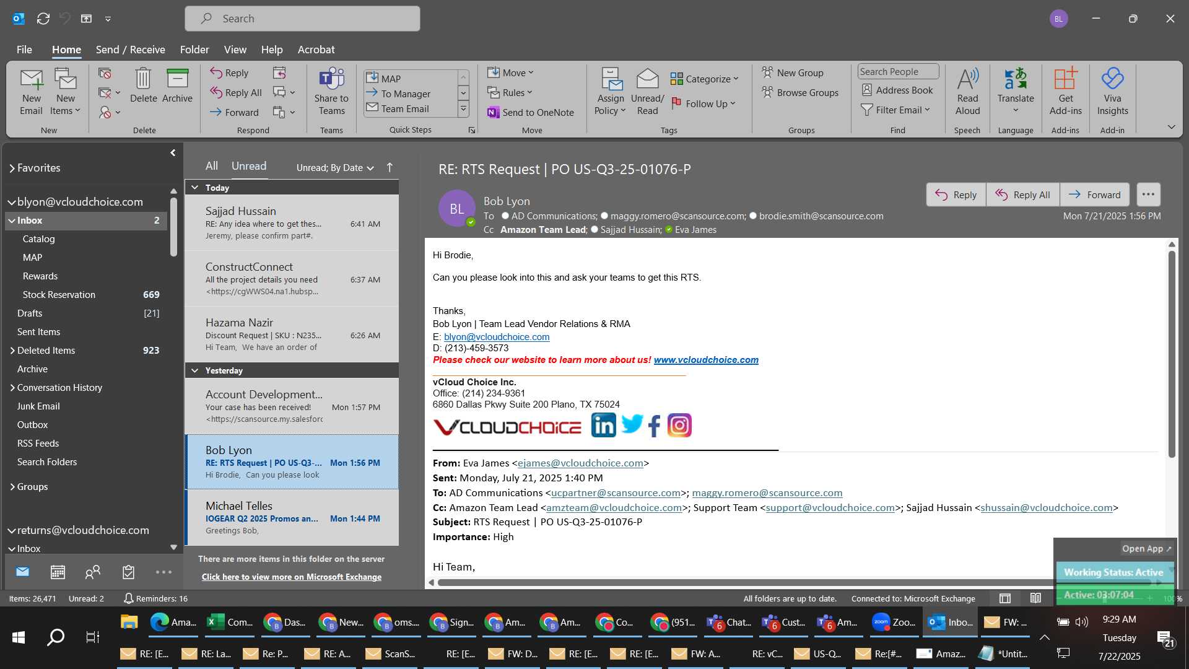This screenshot has width=1189, height=669.
Task: Open the File menu
Action: pyautogui.click(x=24, y=50)
